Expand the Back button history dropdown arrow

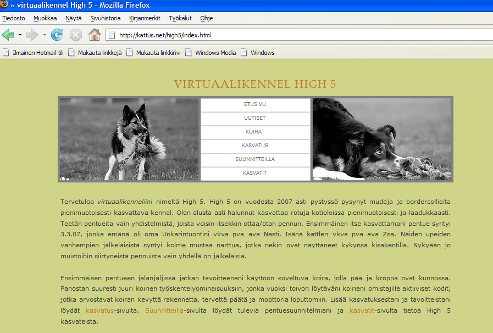click(x=20, y=35)
